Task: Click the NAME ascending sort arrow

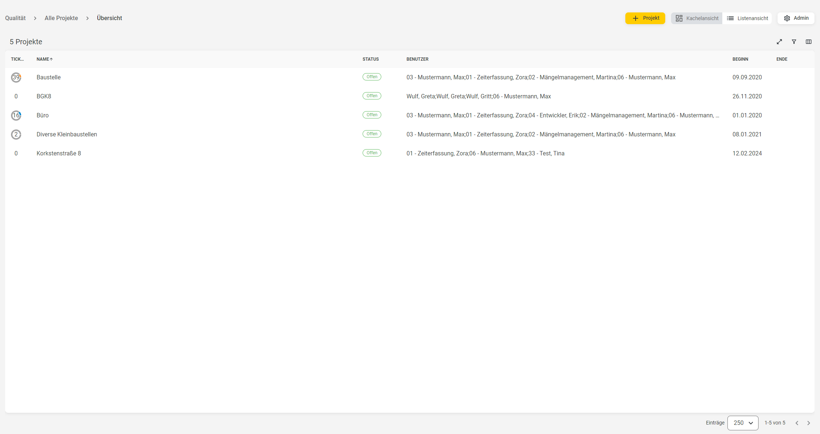Action: pos(51,59)
